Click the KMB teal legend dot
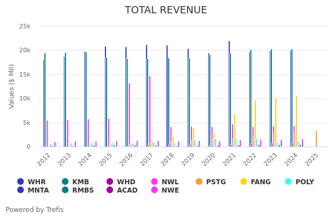Screen dimensions: 333x222 [65, 181]
